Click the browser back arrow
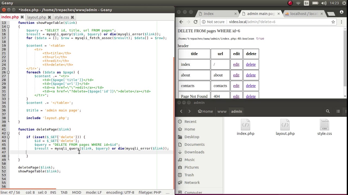This screenshot has width=348, height=195. 181,22
